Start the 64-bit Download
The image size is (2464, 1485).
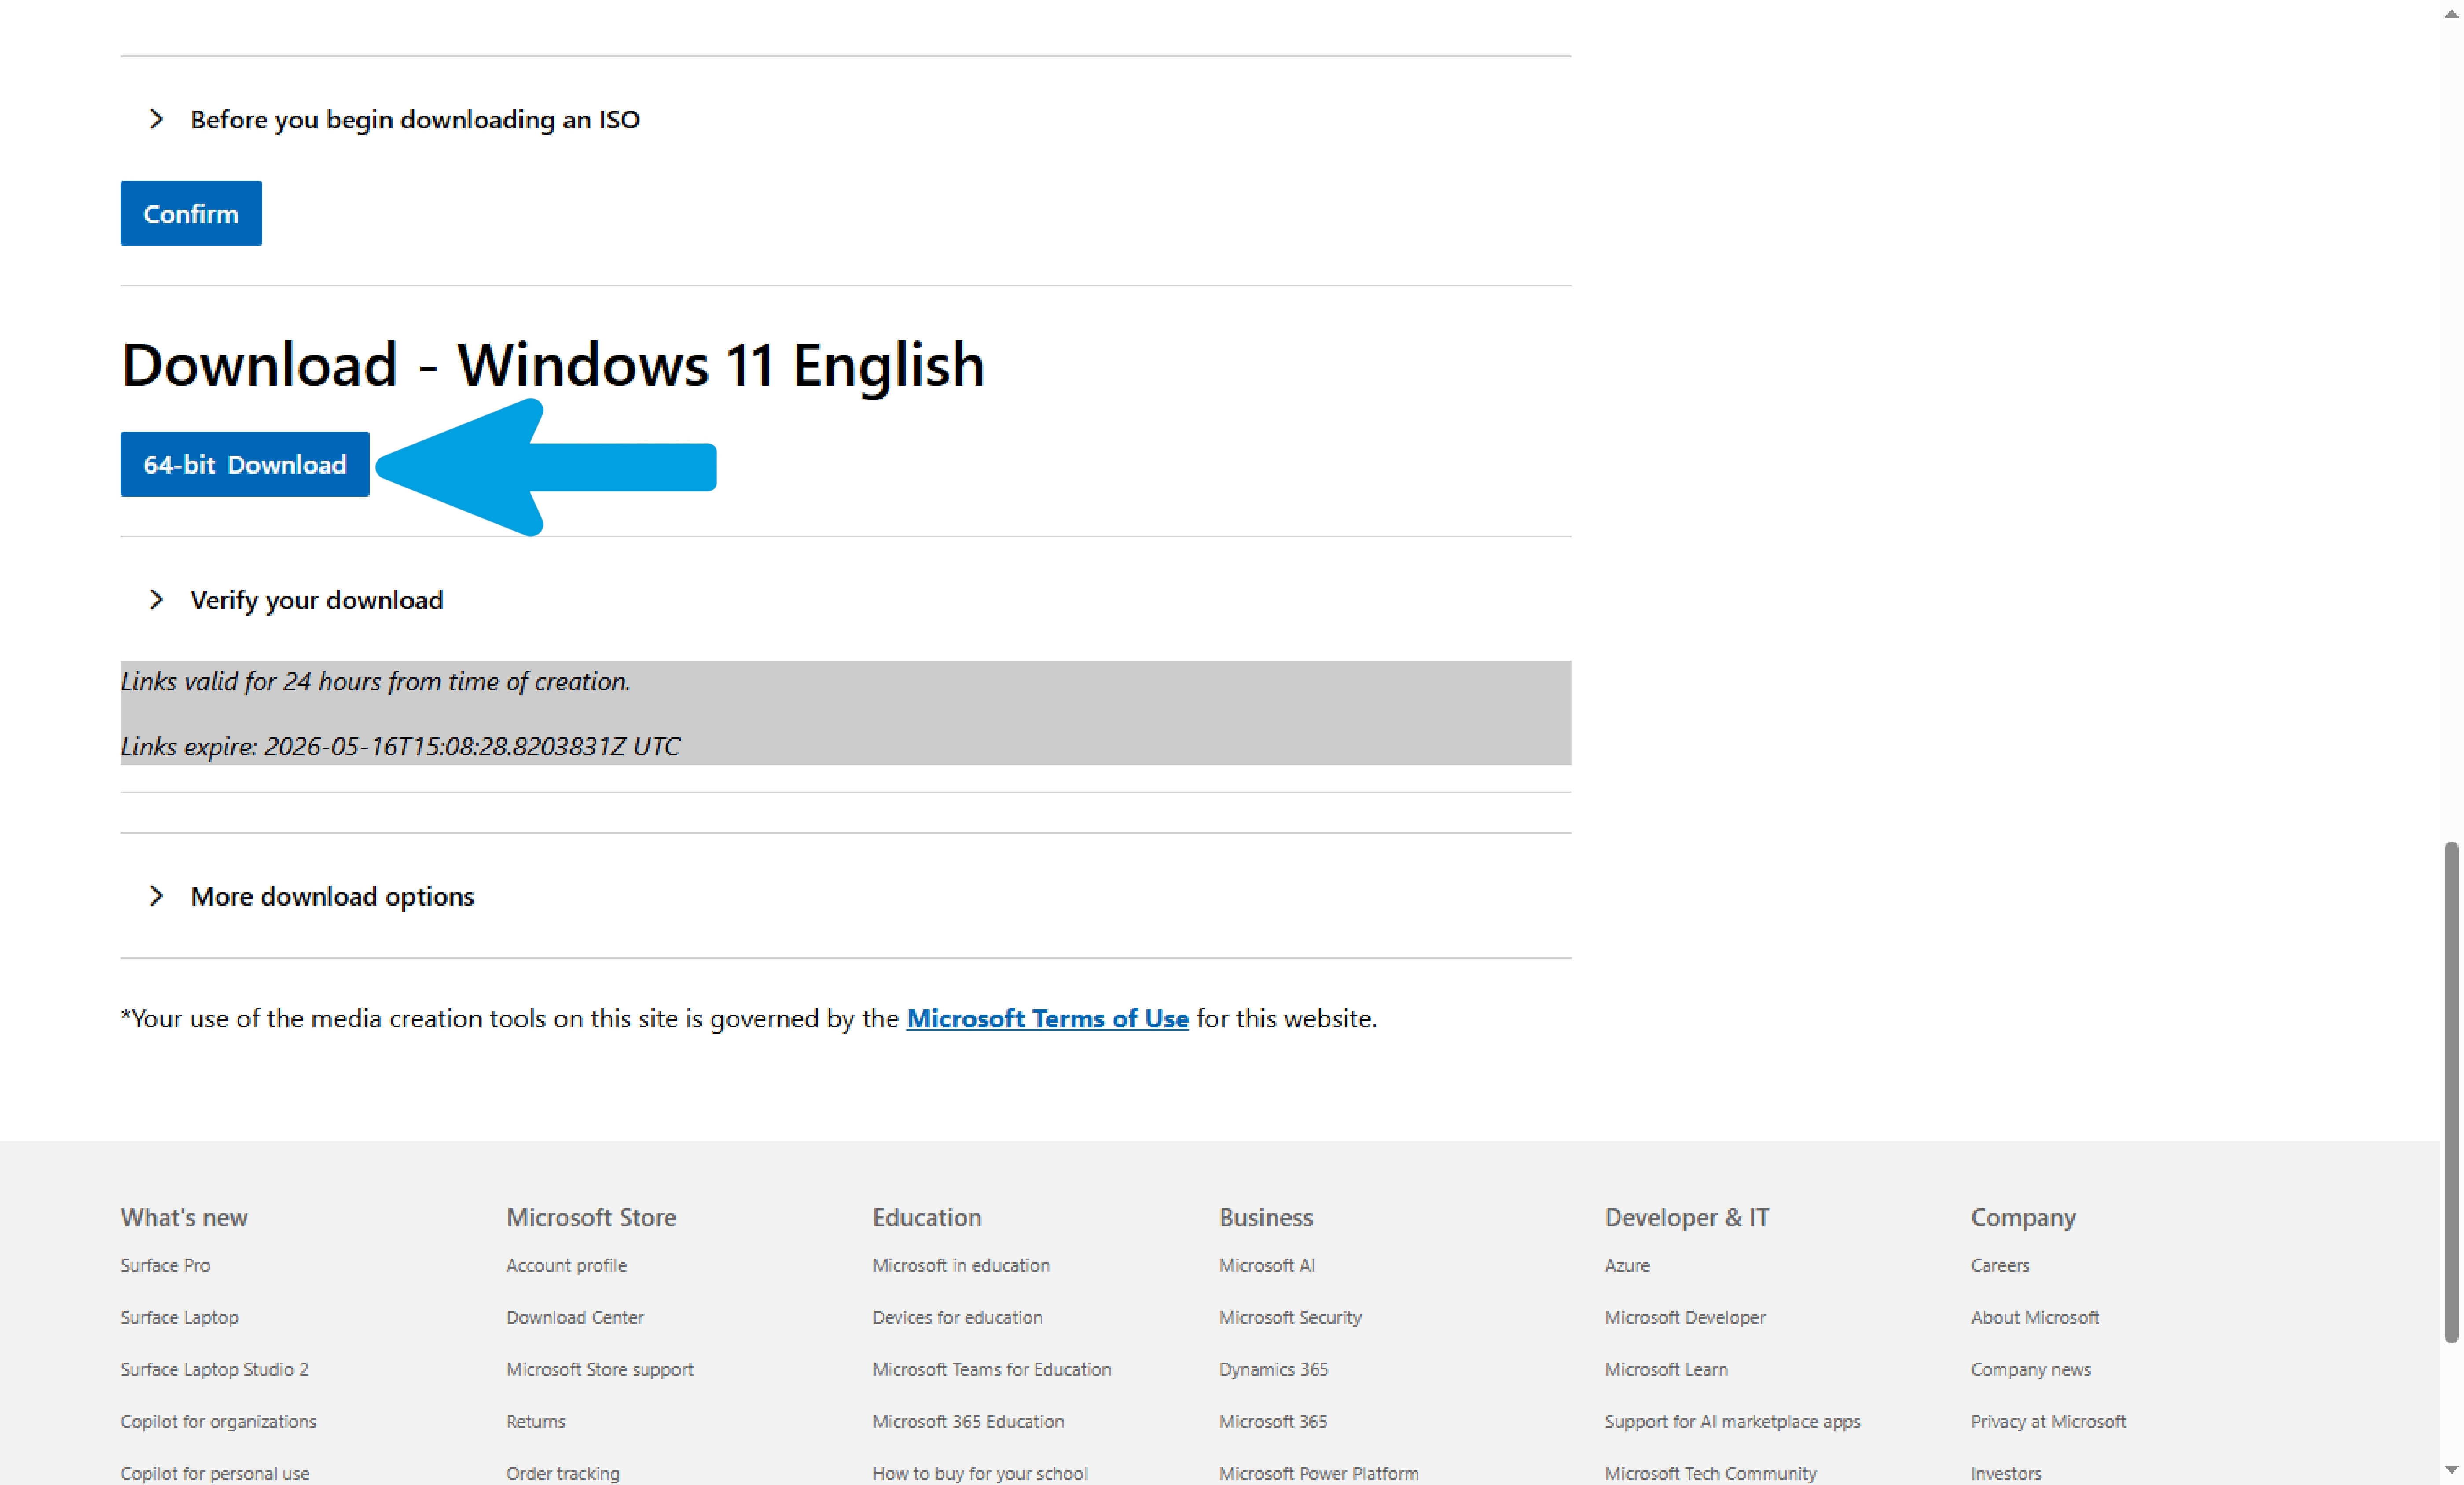pyautogui.click(x=245, y=464)
